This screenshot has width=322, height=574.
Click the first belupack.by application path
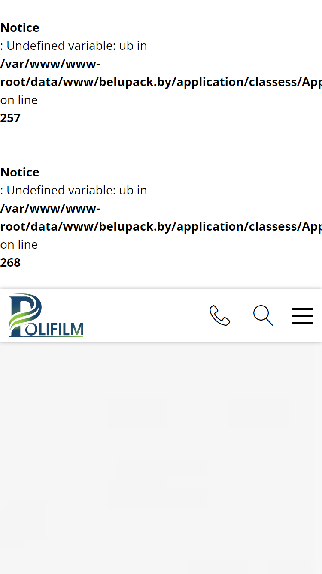pos(161,82)
